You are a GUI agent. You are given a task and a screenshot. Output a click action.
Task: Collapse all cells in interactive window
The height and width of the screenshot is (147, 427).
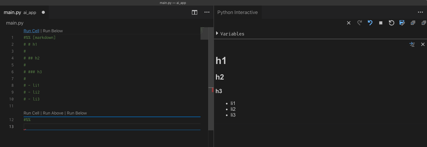[424, 23]
